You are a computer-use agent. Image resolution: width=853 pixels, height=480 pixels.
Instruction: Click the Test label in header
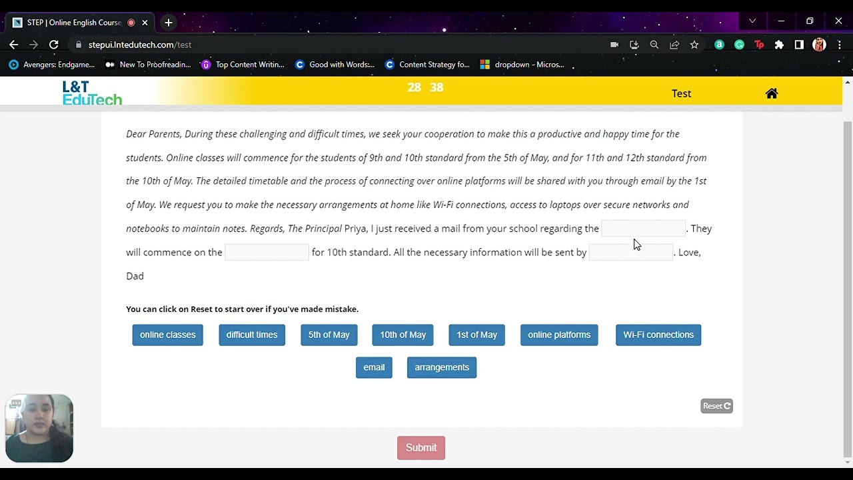pos(681,93)
